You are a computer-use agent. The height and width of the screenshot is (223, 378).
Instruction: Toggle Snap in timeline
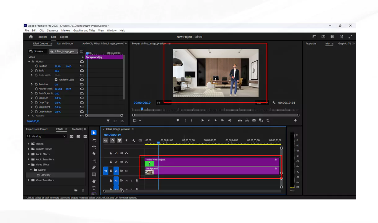point(112,140)
